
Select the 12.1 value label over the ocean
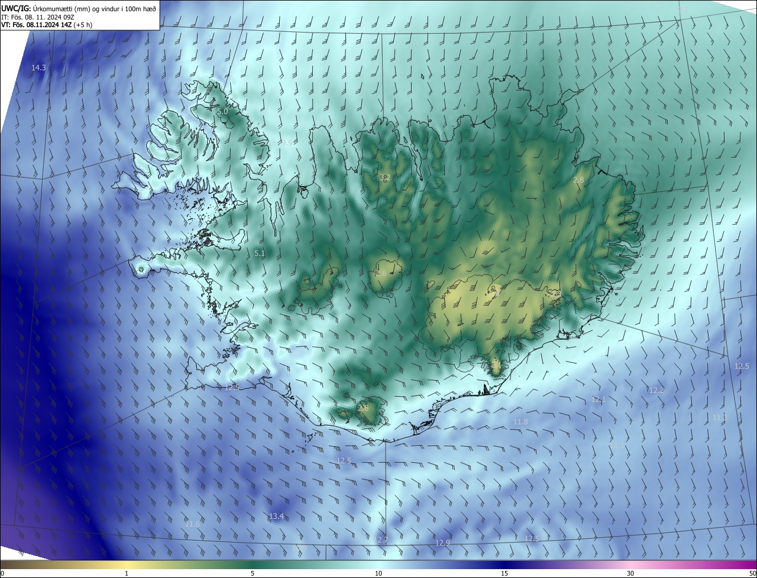599,400
